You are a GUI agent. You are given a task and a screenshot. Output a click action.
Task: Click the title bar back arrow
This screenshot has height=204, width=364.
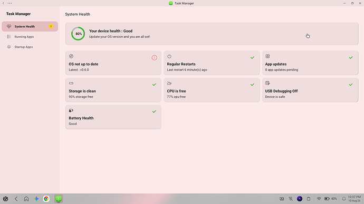[3, 3]
